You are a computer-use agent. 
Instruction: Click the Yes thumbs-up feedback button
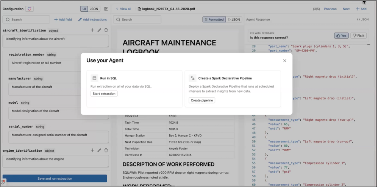click(342, 36)
